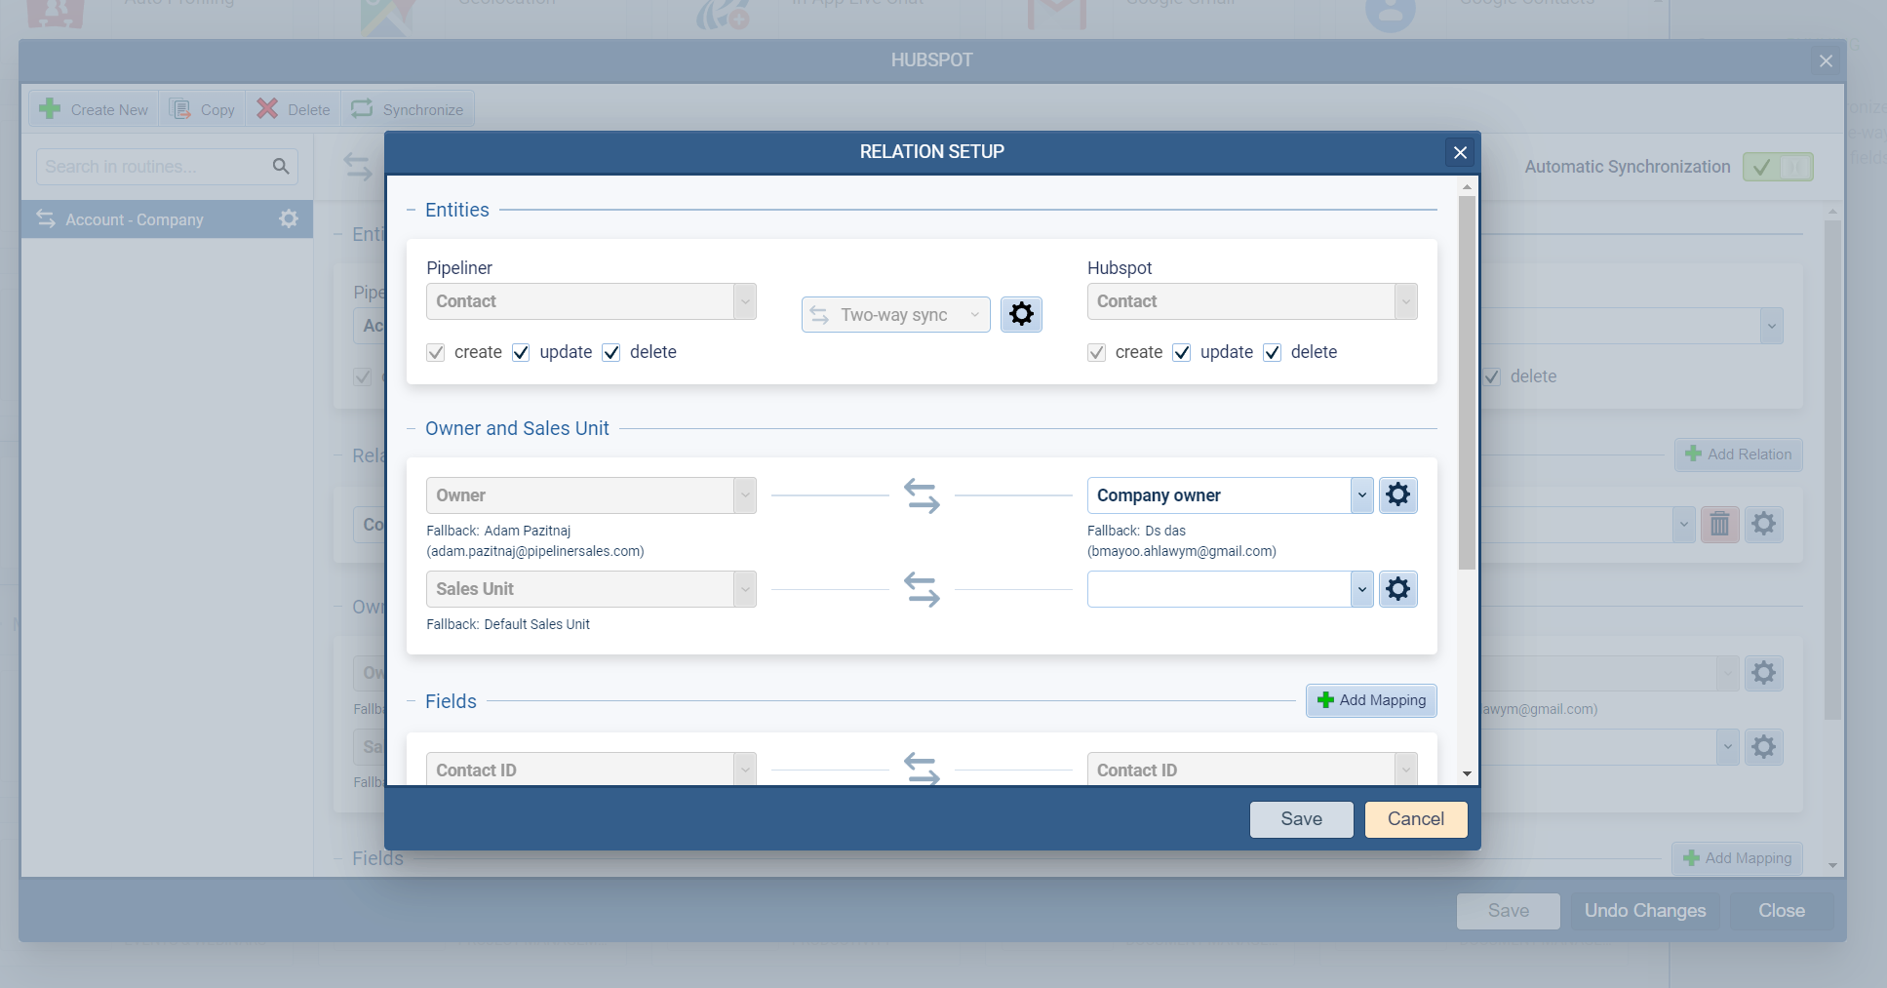
Task: Click the Search in routines field
Action: tap(154, 167)
